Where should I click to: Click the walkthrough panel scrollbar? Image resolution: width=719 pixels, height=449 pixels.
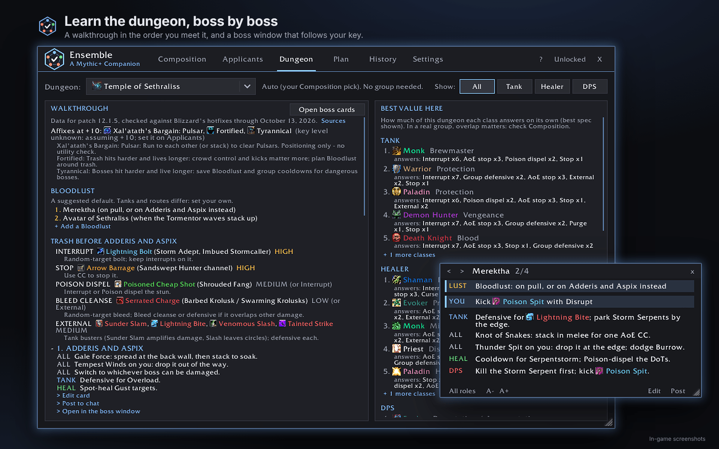(364, 167)
